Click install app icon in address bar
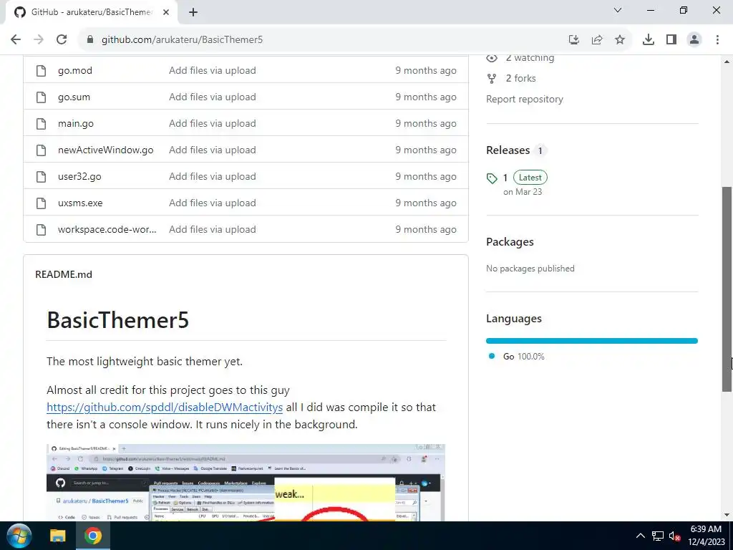733x550 pixels. point(574,40)
